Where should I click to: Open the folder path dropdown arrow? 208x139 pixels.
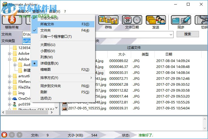click(171, 35)
